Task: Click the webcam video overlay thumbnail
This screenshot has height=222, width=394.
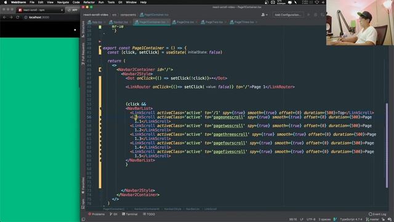Action: [x=360, y=23]
